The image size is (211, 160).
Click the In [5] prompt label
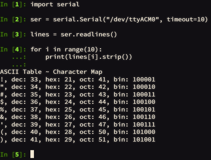tap(13, 154)
